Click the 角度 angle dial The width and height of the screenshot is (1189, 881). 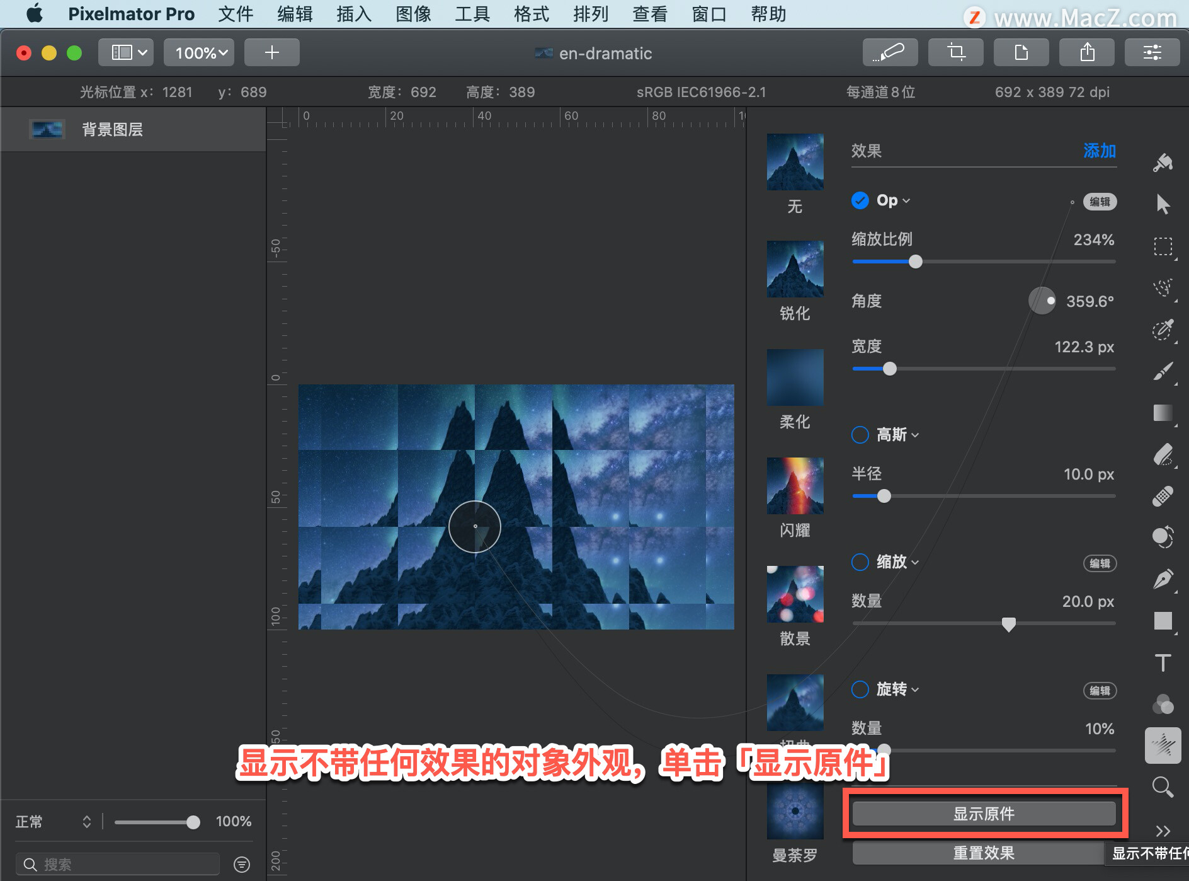(1042, 301)
